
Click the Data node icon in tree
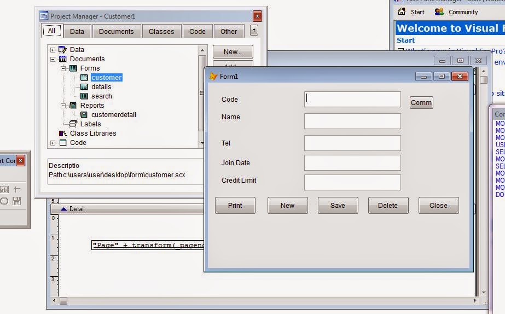point(62,50)
